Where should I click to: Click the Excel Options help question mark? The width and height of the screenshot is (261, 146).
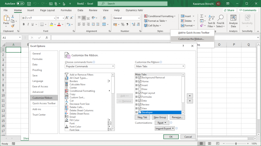(183, 46)
